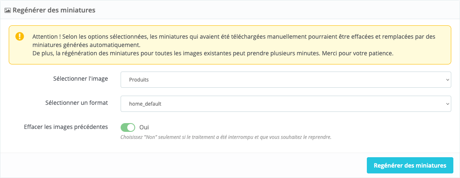
Task: Click the warning line starting with De plus
Action: tap(213, 54)
